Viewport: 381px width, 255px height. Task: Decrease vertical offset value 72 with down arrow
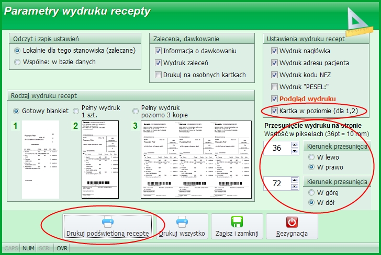[x=295, y=187]
